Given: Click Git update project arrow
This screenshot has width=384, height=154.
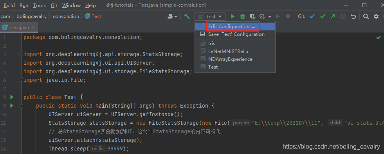Looking at the screenshot, I should [312, 16].
